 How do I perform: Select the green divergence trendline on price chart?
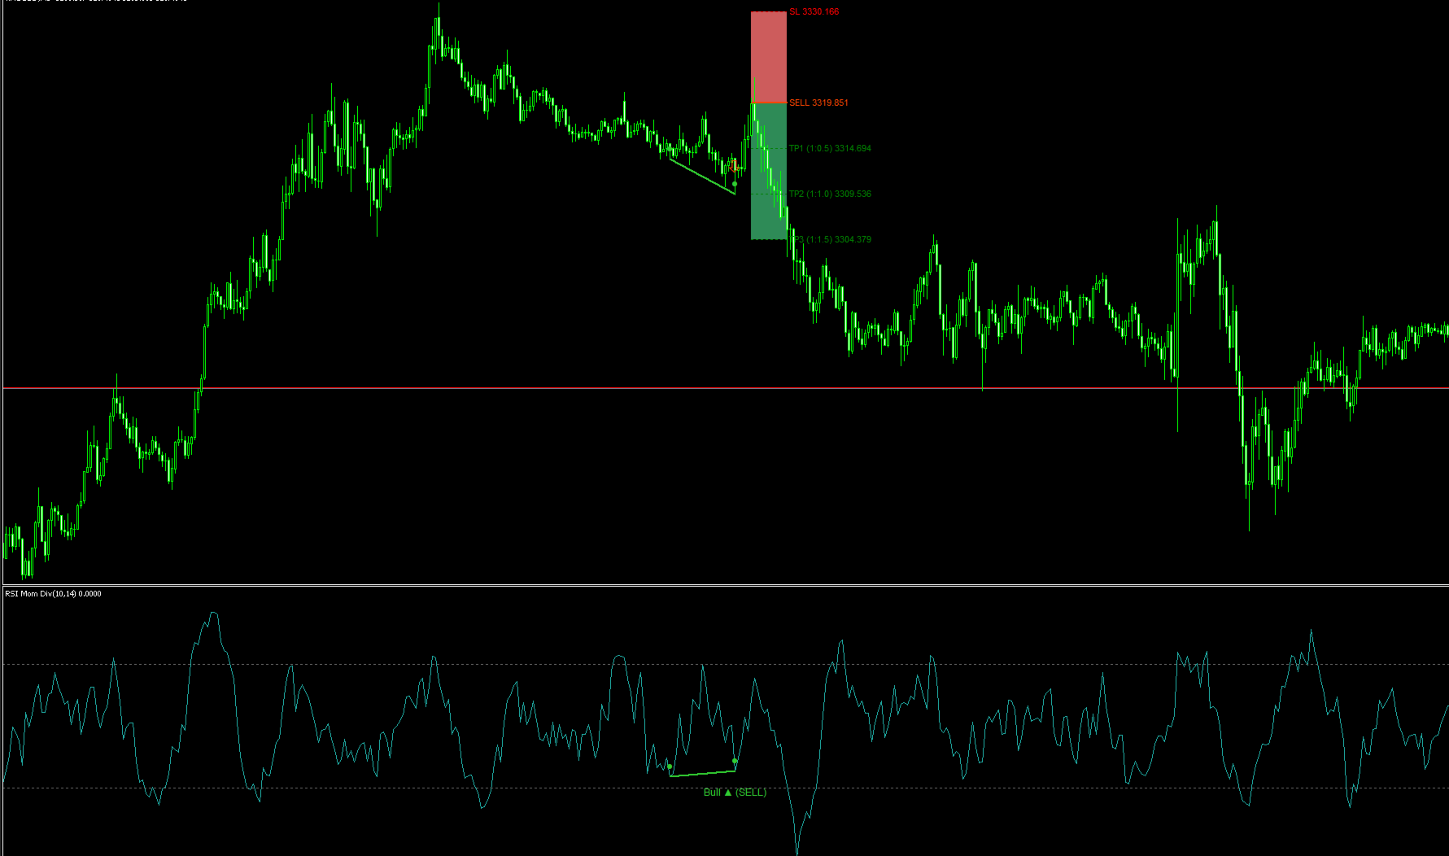(702, 175)
